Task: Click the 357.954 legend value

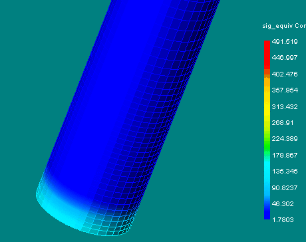Action: 285,90
